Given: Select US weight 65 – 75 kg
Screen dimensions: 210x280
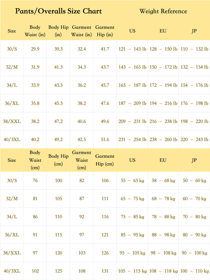Looking at the screenshot, I should tap(132, 199).
